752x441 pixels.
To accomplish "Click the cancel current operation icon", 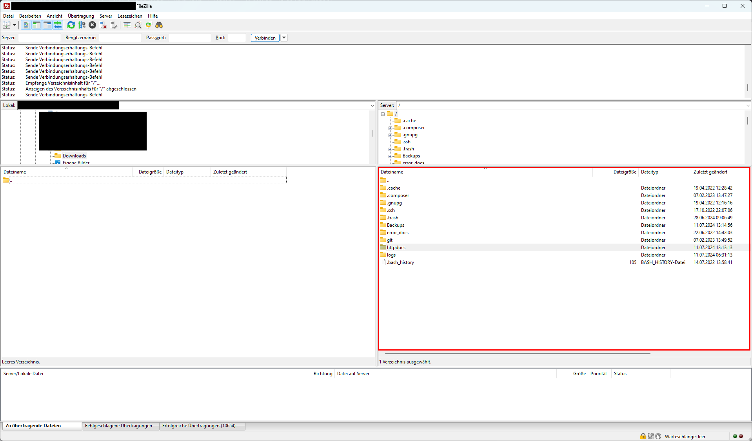I will tap(92, 25).
